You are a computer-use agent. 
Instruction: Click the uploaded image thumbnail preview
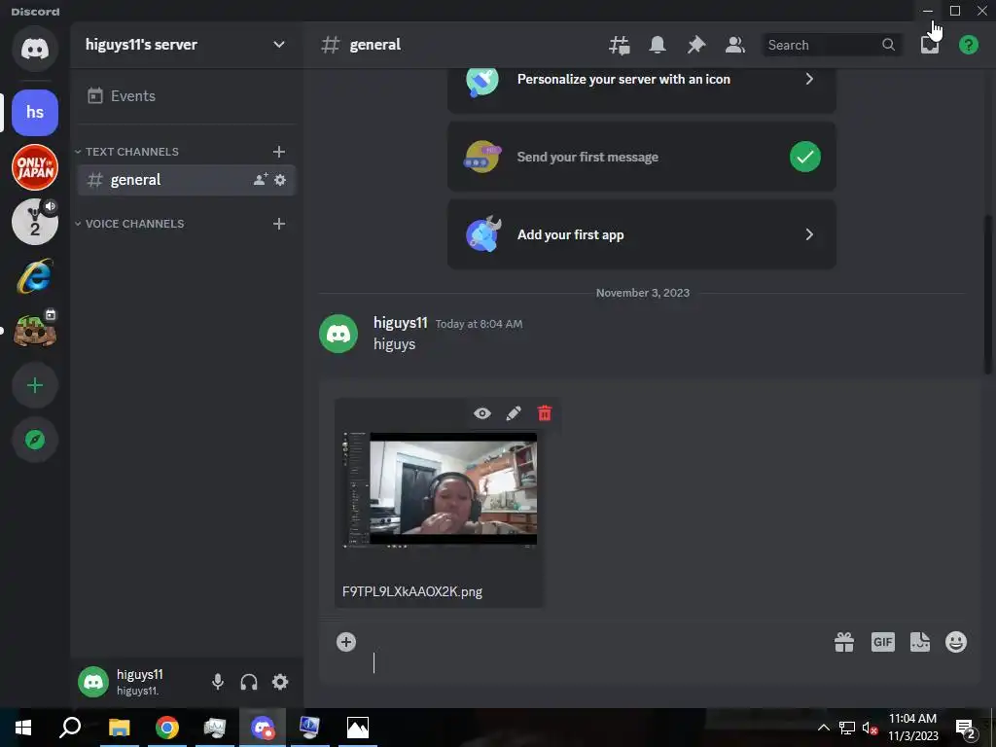point(440,489)
